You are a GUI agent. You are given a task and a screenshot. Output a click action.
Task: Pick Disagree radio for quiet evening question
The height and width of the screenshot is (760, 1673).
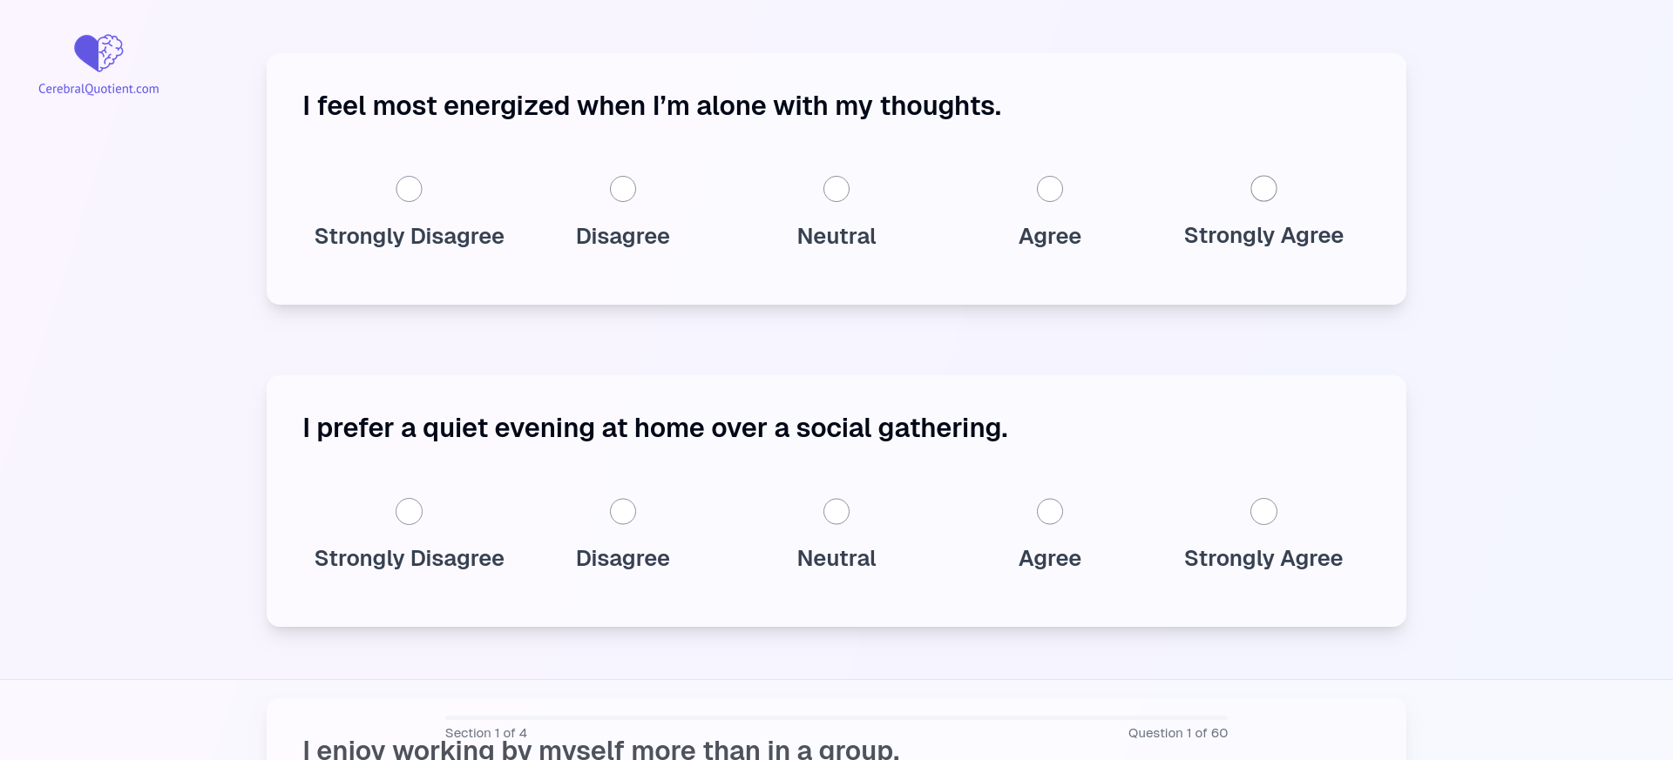click(x=622, y=511)
